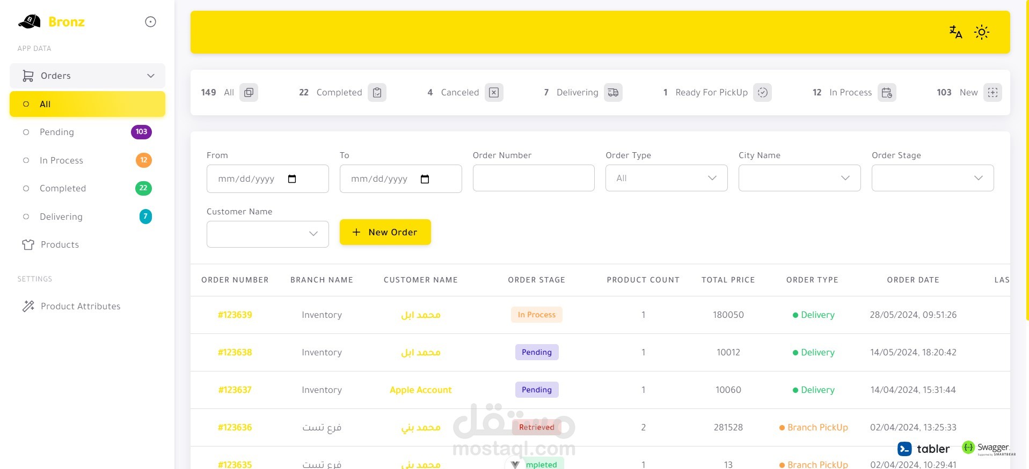The image size is (1029, 469).
Task: Open the tabler logo badge
Action: pyautogui.click(x=923, y=449)
